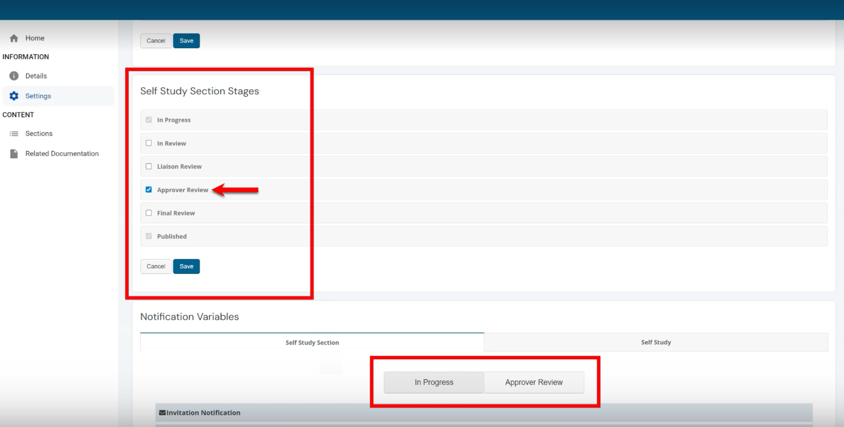Click the top Cancel button
This screenshot has height=427, width=844.
pos(156,41)
